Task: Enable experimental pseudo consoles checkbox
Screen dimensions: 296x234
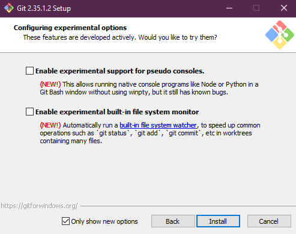Action: (x=29, y=71)
